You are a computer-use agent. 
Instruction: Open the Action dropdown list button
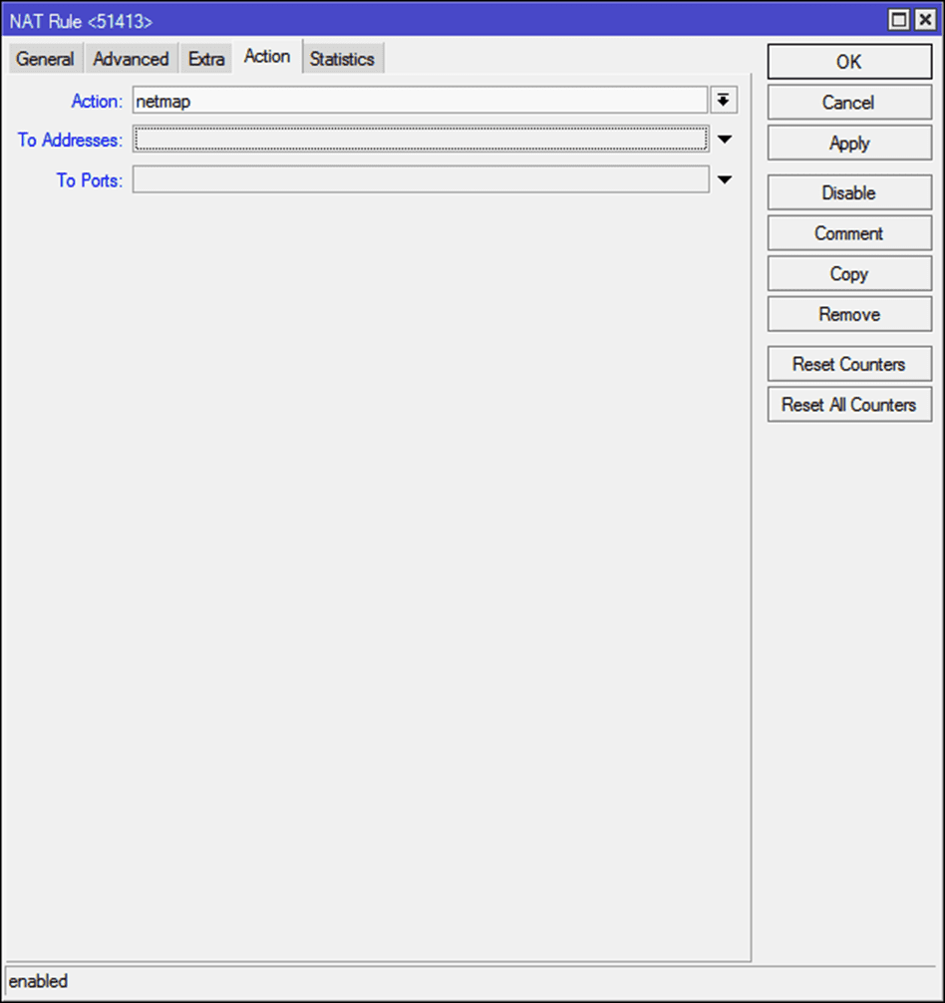(x=724, y=101)
